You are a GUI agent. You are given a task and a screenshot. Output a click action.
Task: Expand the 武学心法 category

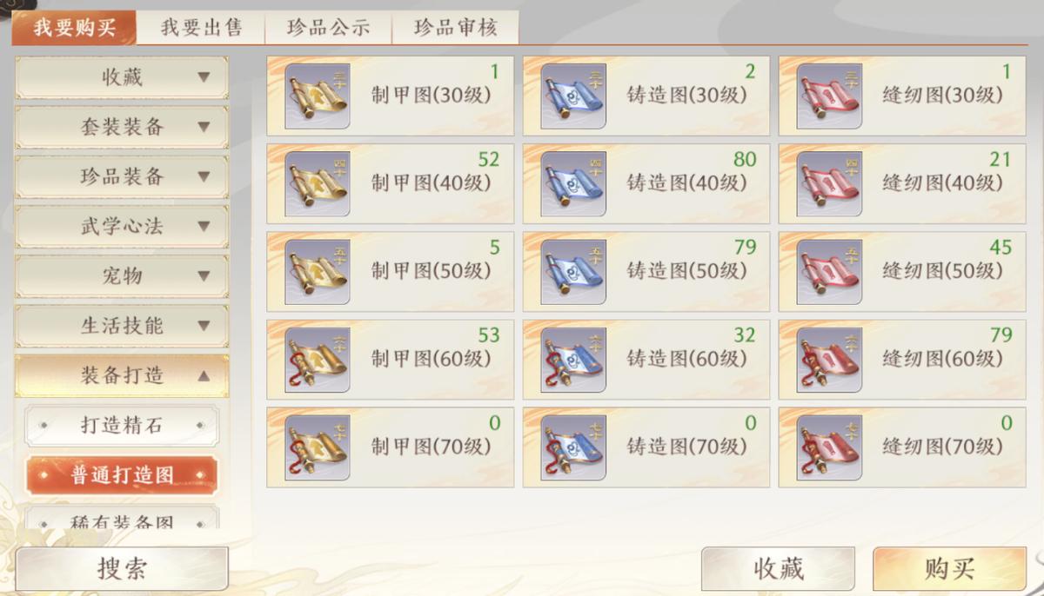coord(122,227)
